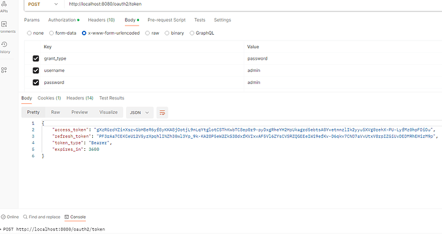This screenshot has width=442, height=238.
Task: Select the request Body tab
Action: coord(132,20)
